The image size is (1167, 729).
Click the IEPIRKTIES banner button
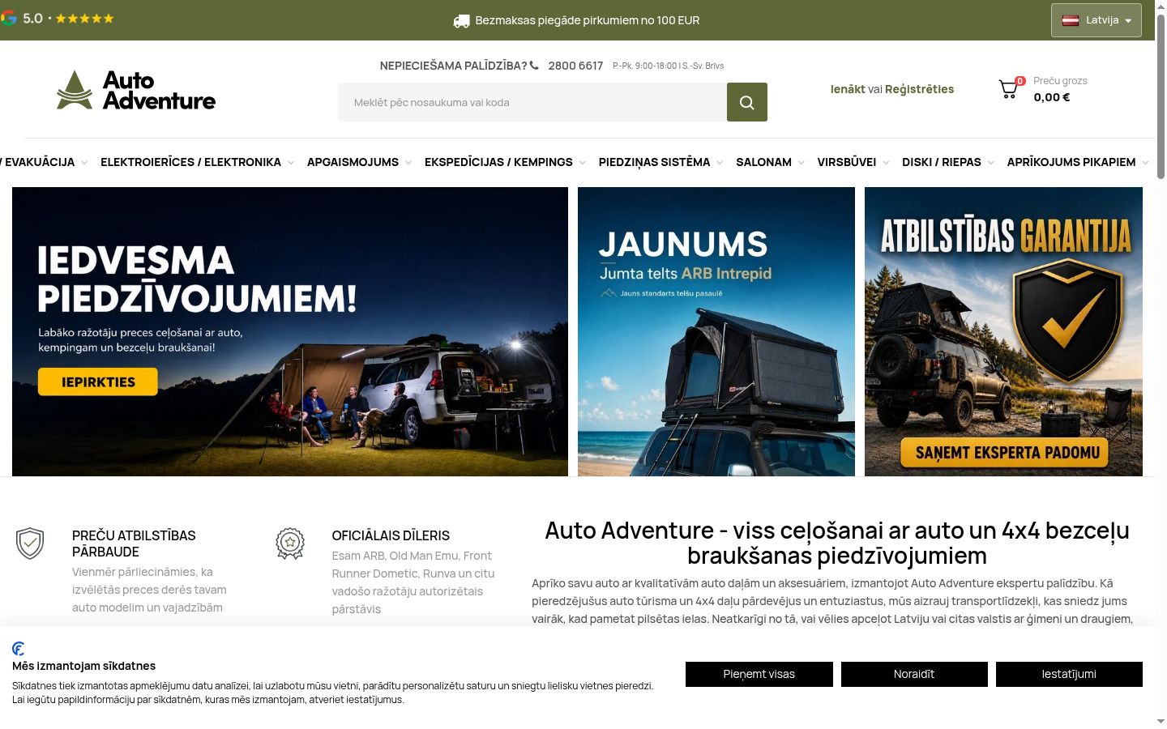tap(98, 382)
